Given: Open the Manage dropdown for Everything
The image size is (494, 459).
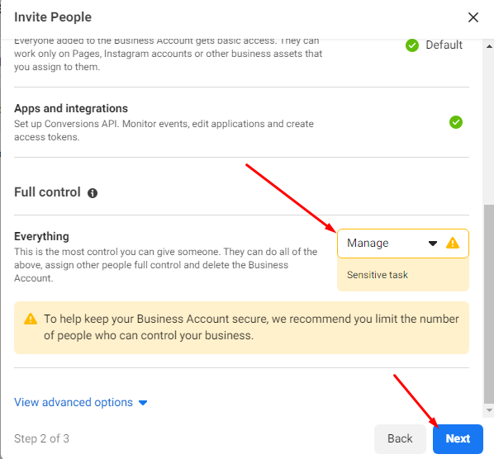Looking at the screenshot, I should click(403, 244).
